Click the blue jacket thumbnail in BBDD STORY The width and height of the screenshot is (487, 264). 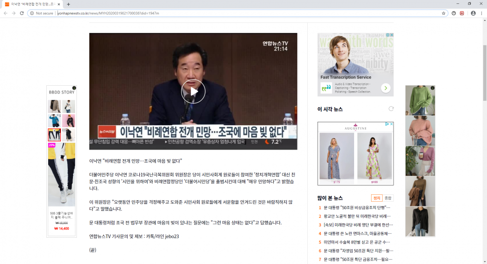55,120
